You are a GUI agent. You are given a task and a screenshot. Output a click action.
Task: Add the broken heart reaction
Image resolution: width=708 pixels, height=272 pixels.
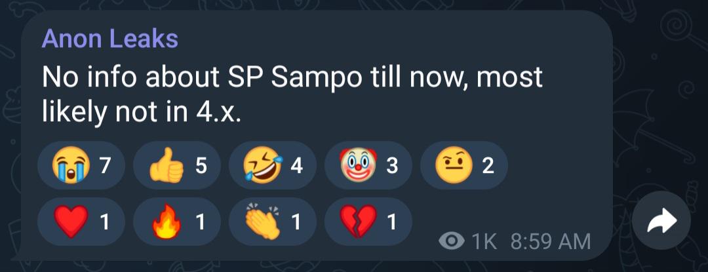(368, 222)
